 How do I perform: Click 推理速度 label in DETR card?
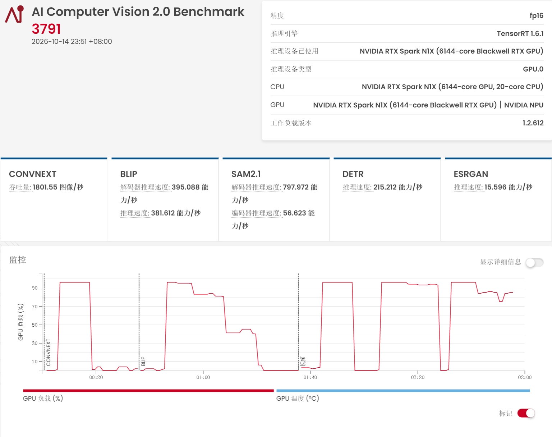pos(357,187)
